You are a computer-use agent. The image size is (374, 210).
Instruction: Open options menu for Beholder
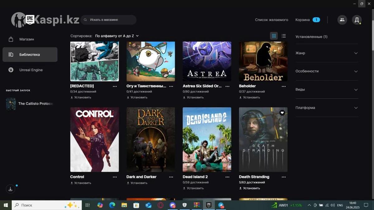click(x=284, y=86)
